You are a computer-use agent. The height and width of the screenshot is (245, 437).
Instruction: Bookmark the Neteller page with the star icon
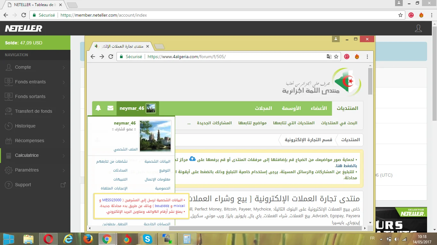coord(401,15)
